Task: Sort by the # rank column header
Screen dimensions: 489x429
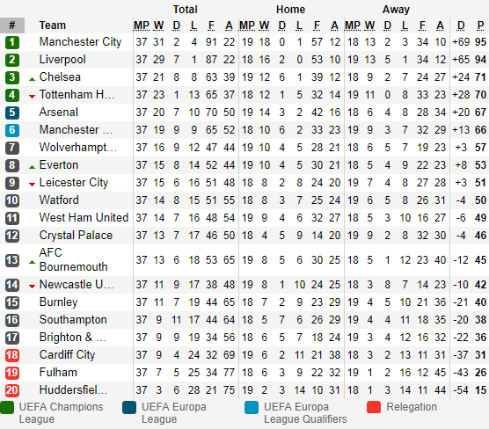Action: click(12, 25)
